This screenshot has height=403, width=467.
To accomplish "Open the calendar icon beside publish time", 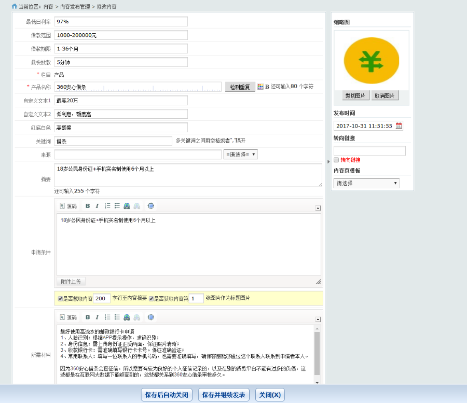I will pyautogui.click(x=399, y=126).
